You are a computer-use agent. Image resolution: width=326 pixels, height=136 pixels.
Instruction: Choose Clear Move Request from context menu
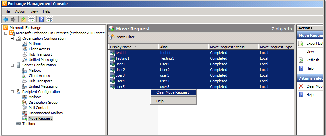(x=173, y=92)
